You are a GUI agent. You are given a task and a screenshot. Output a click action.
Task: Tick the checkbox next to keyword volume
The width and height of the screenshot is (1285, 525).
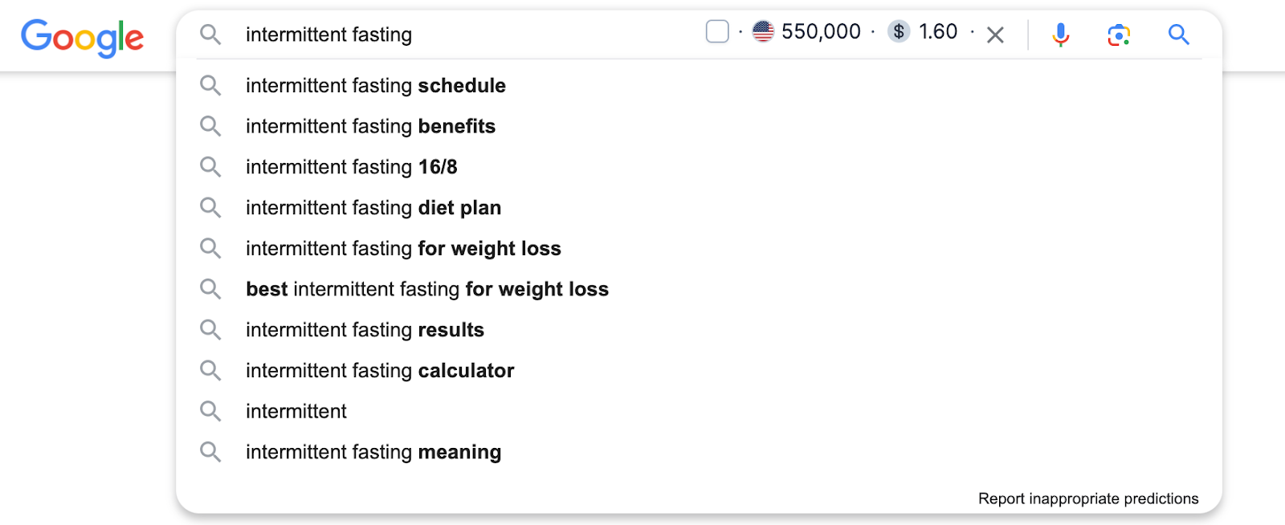coord(717,31)
